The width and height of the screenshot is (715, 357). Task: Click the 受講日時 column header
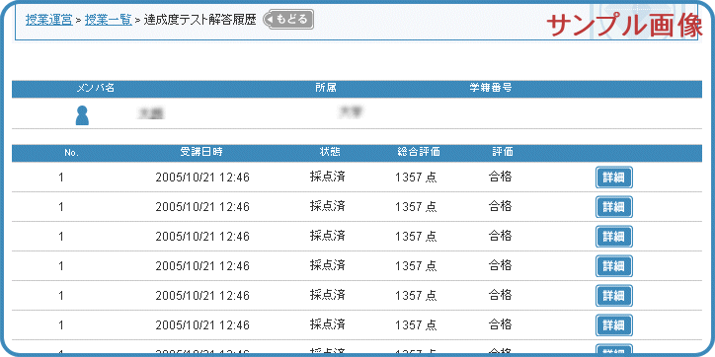pos(201,152)
